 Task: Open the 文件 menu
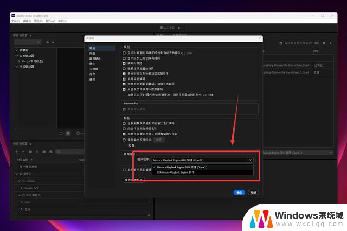click(16, 21)
